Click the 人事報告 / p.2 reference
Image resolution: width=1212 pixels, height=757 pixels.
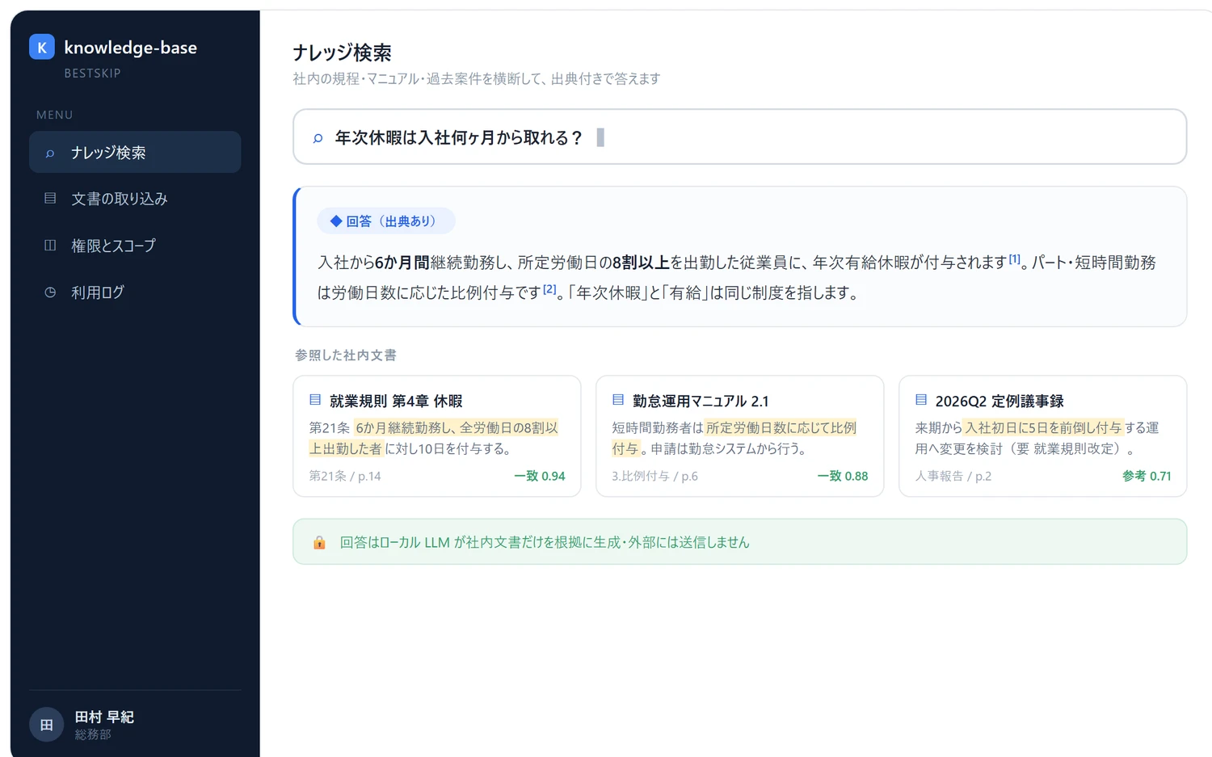coord(953,476)
